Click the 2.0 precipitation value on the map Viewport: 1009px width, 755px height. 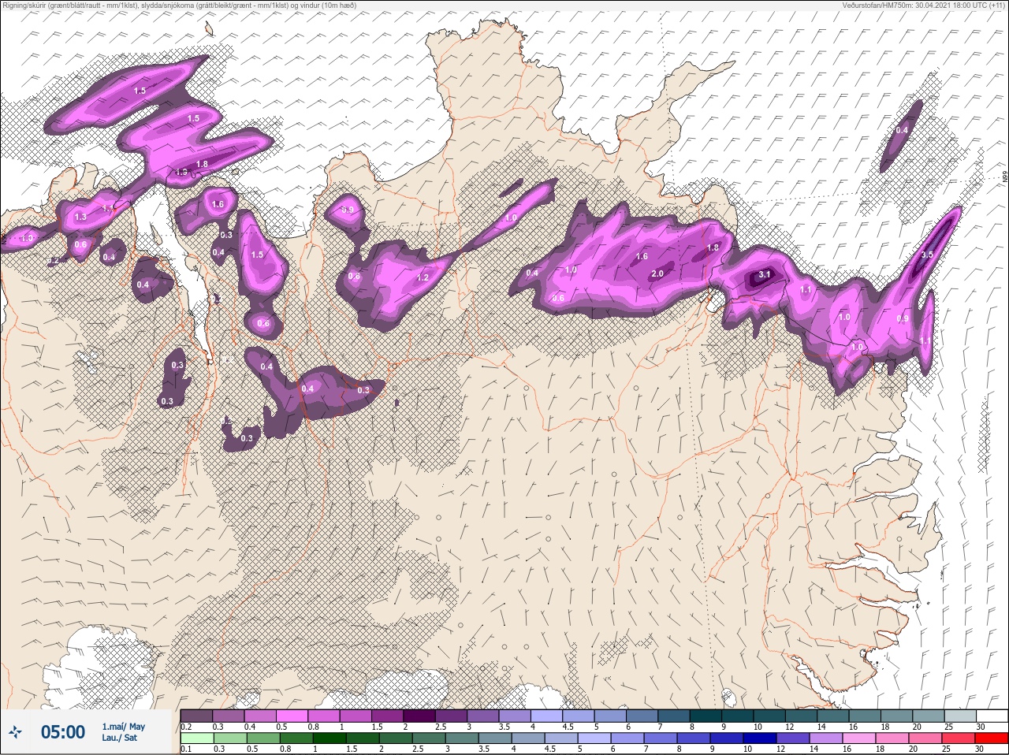[657, 273]
